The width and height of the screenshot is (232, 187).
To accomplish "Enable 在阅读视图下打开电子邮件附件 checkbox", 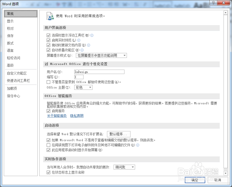I will (48, 145).
